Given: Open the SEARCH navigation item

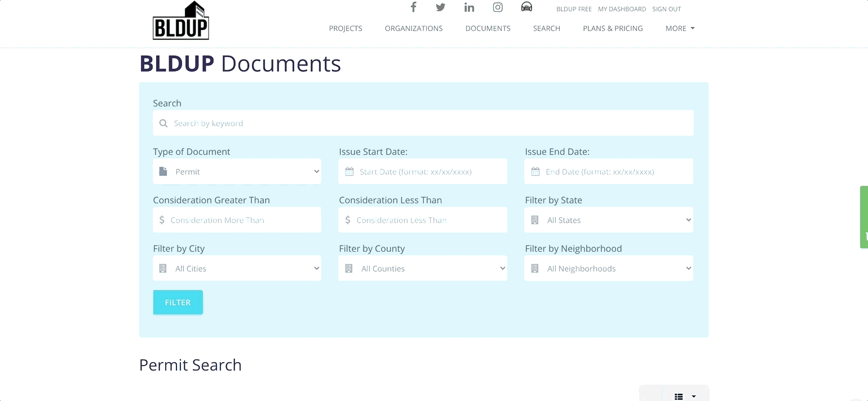Looking at the screenshot, I should [x=547, y=28].
